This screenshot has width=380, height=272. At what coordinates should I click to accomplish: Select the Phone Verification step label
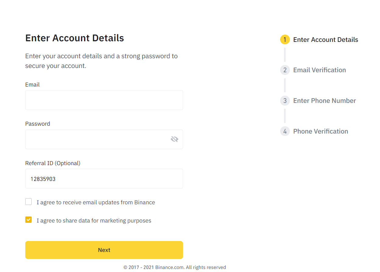coord(320,131)
